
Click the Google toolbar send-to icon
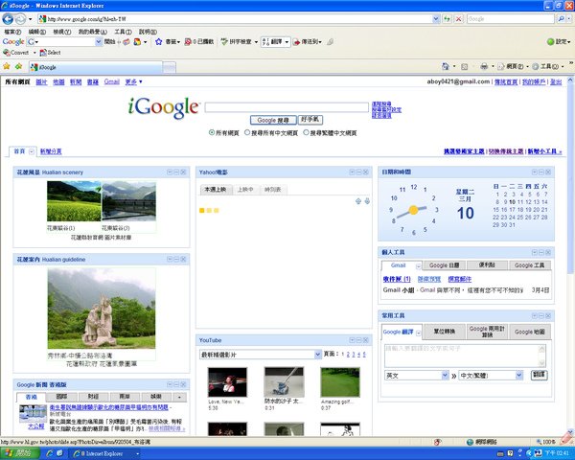297,42
